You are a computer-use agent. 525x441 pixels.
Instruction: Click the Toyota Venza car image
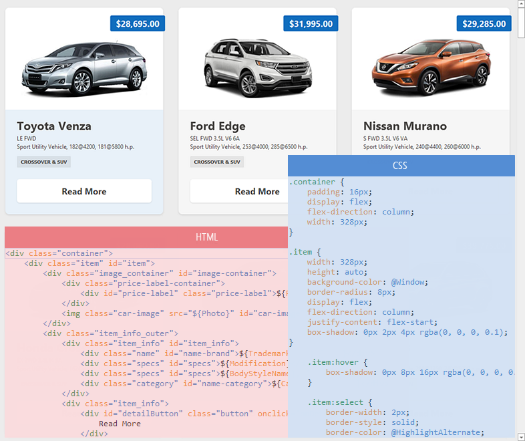coord(84,68)
